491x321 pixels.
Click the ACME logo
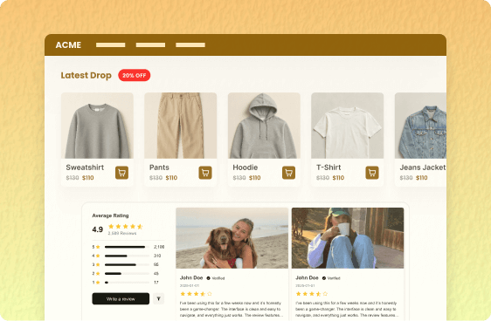click(68, 45)
